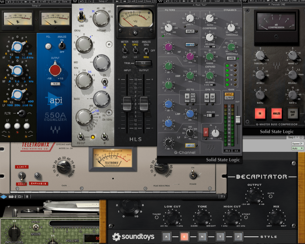The image size is (305, 244).
Task: Click the HLS input fader
Action: 128,105
